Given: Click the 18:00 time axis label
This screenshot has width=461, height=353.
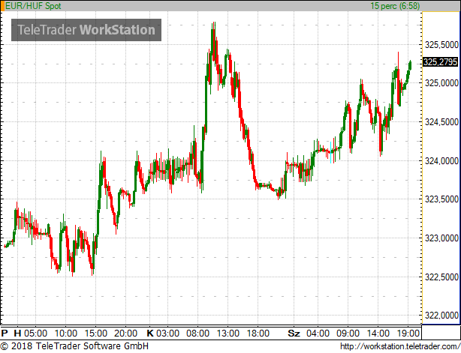Looking at the screenshot, I should [258, 334].
